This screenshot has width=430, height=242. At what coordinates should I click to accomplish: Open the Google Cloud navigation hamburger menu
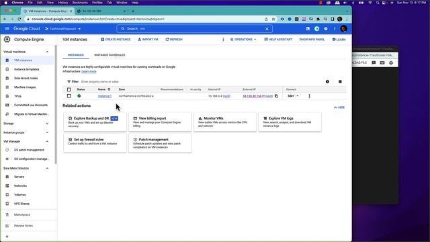coord(7,28)
